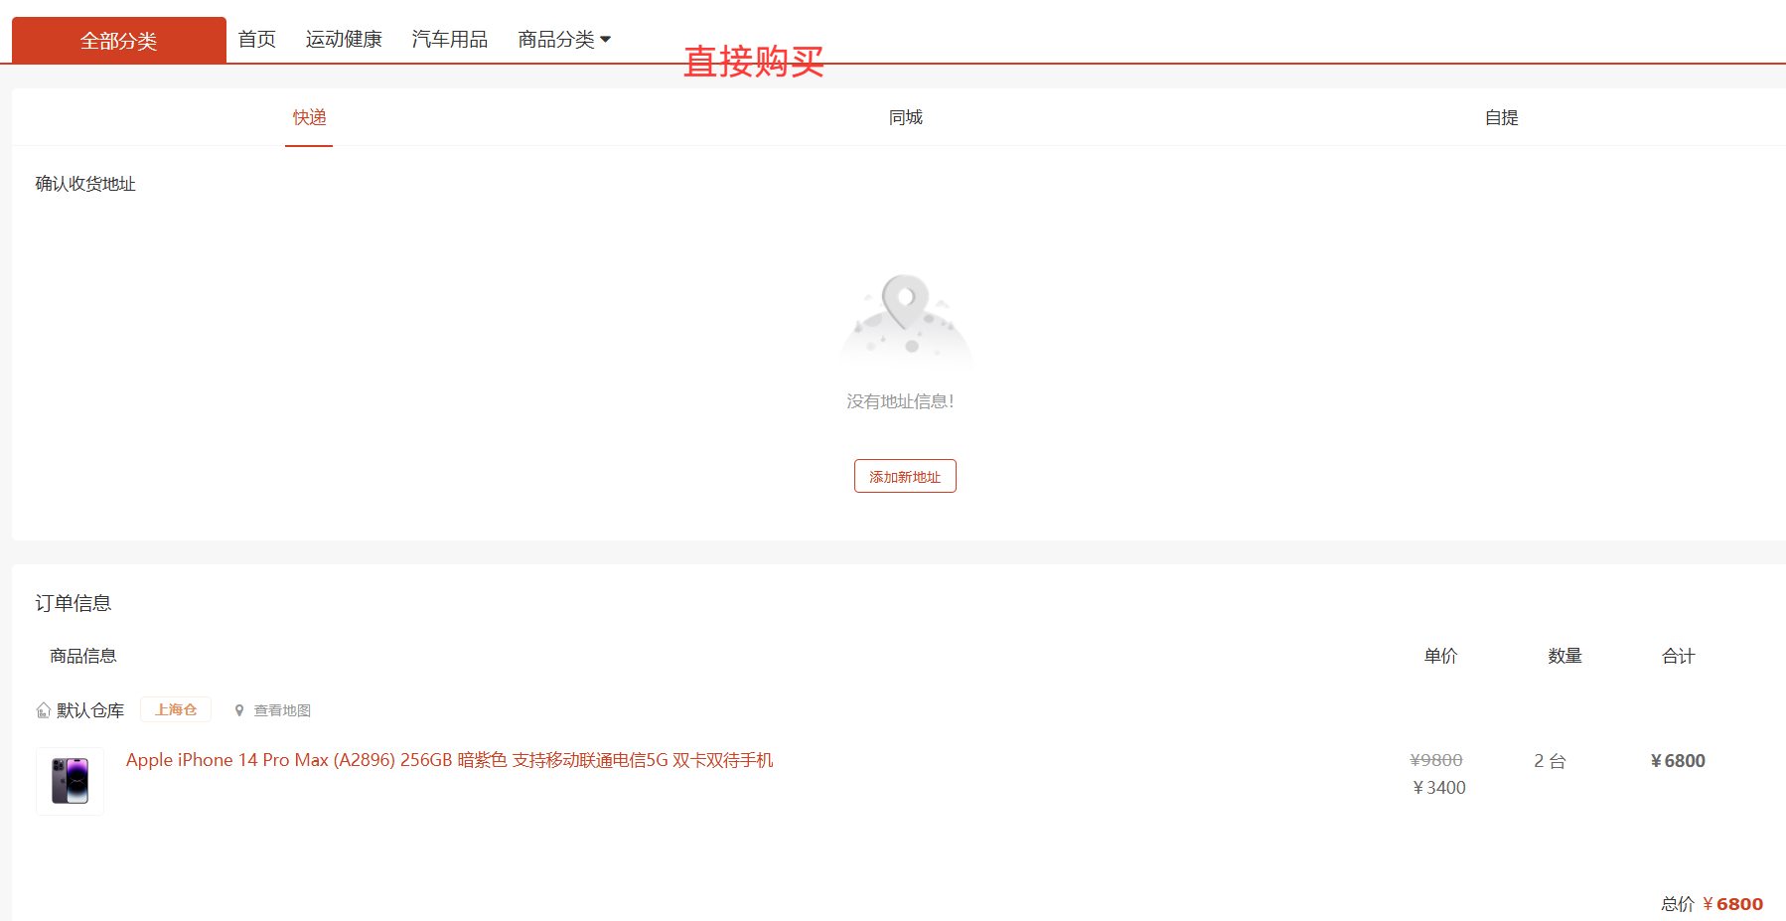
Task: Click the warehouse house icon beside 默认仓库
Action: tap(44, 710)
